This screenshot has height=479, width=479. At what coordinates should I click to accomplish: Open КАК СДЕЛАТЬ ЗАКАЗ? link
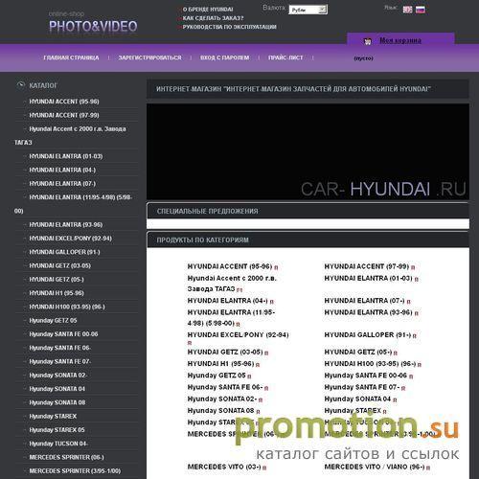point(213,18)
